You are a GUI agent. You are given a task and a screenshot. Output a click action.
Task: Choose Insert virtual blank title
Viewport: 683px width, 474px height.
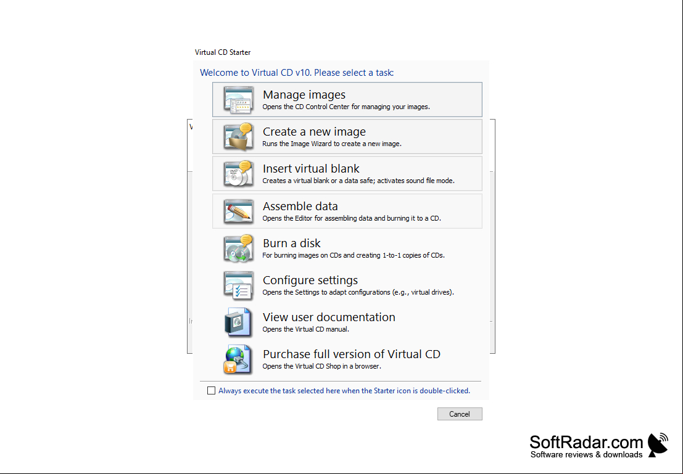(311, 168)
